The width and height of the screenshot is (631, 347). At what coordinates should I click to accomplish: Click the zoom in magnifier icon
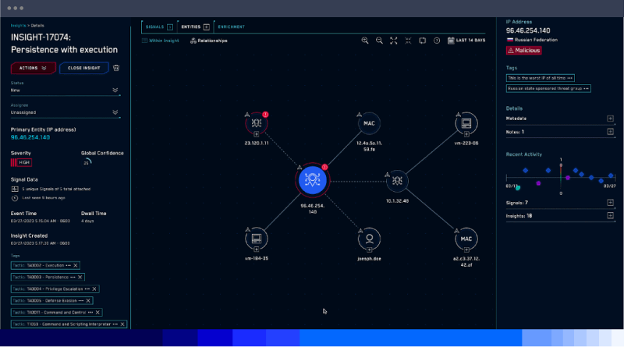(x=365, y=41)
